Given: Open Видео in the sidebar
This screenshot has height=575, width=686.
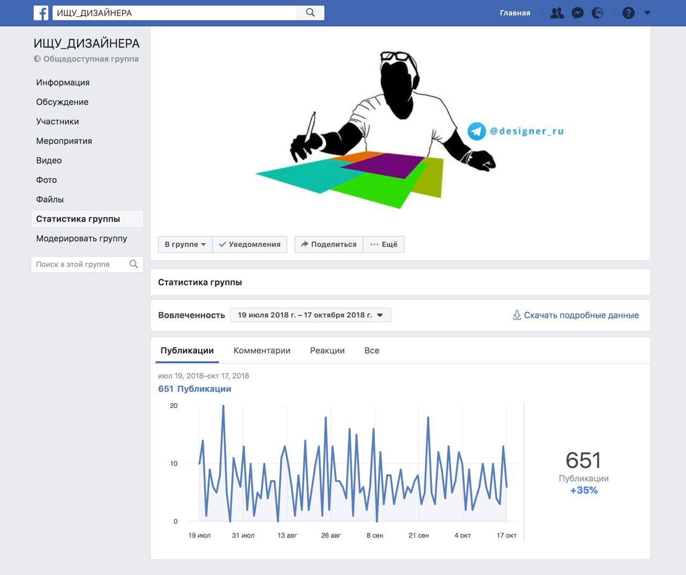Looking at the screenshot, I should (49, 160).
